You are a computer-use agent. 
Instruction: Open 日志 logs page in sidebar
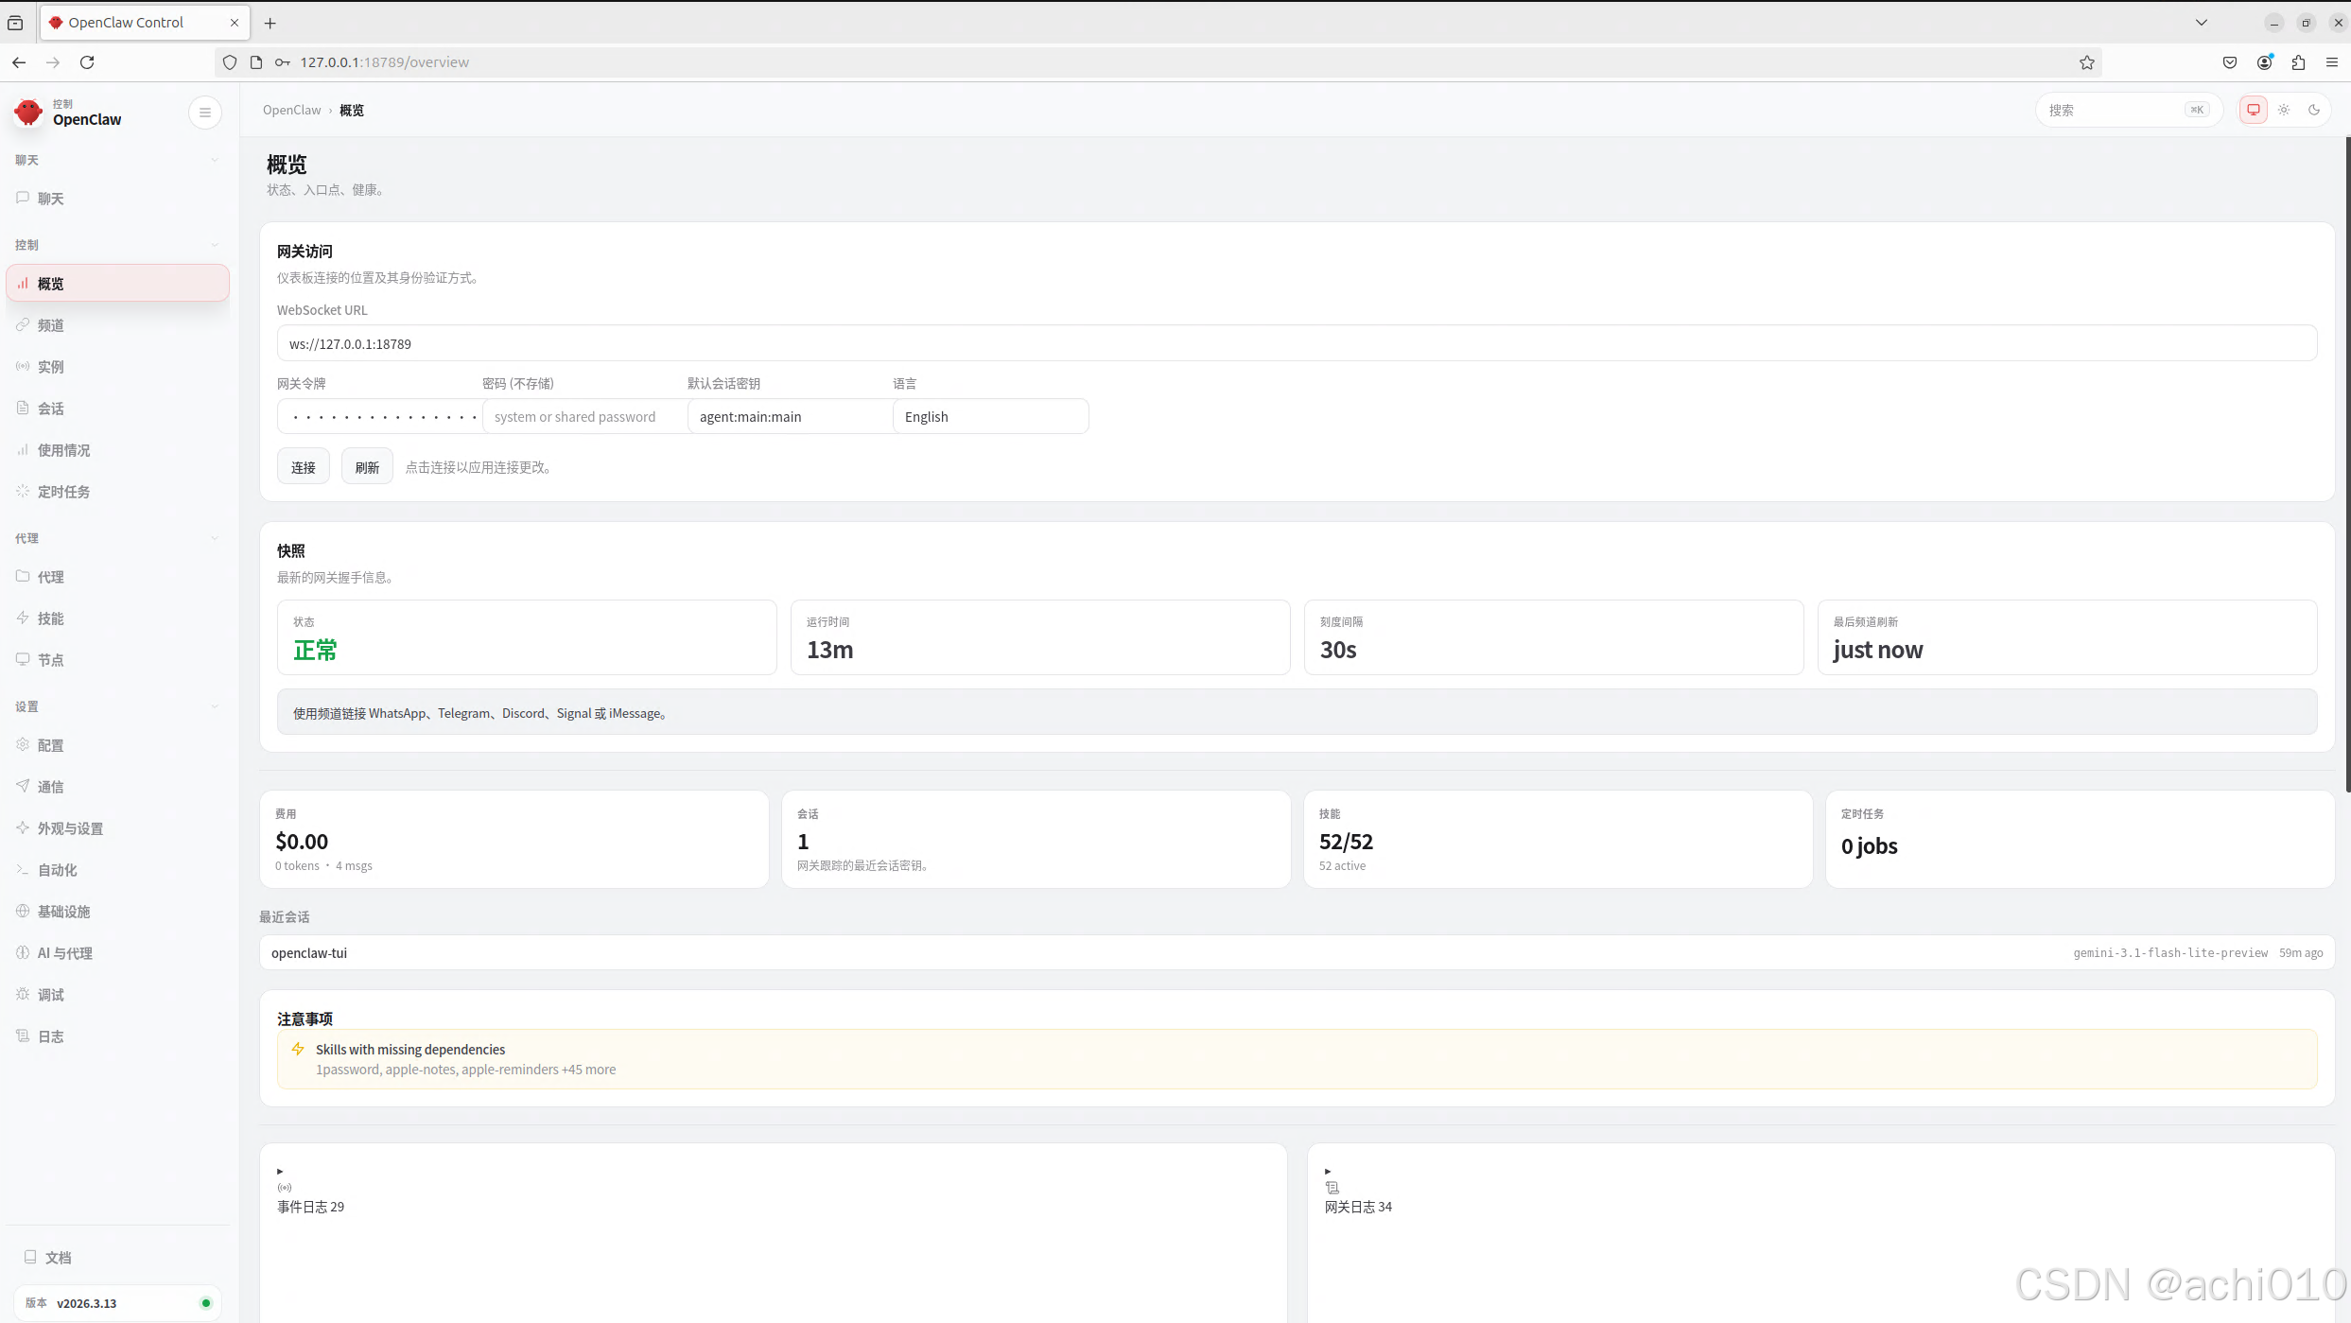click(x=51, y=1036)
